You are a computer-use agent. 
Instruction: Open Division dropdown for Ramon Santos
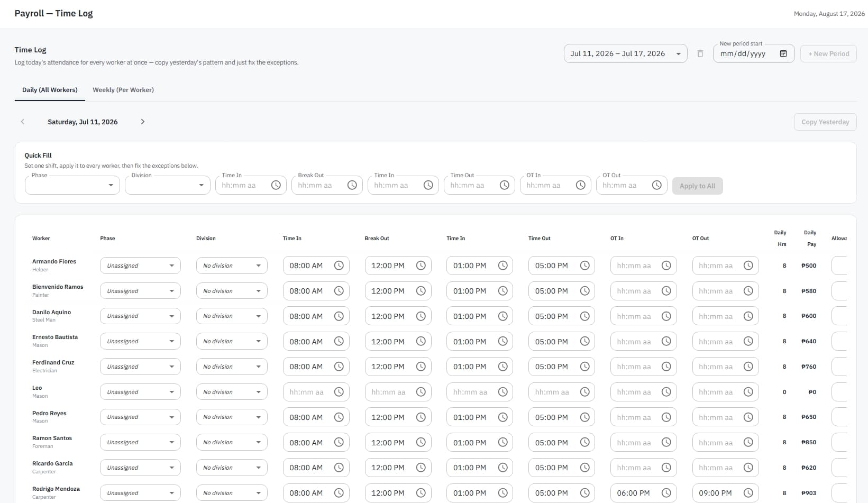232,443
